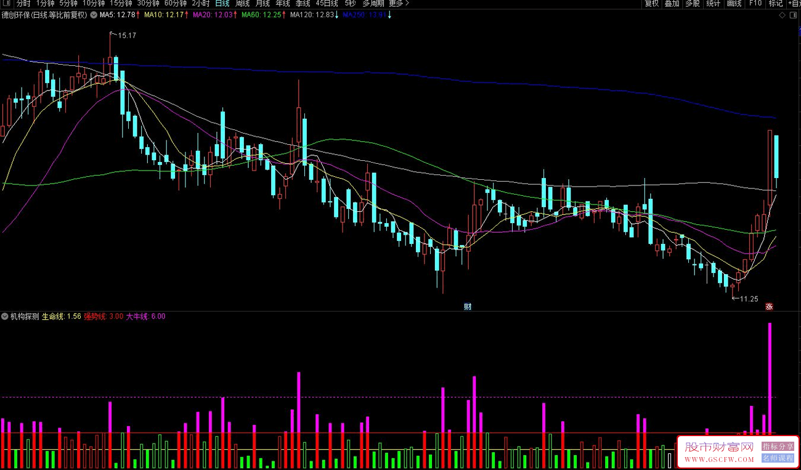The image size is (801, 470).
Task: Open the 复权 adjustment button
Action: pos(652,4)
